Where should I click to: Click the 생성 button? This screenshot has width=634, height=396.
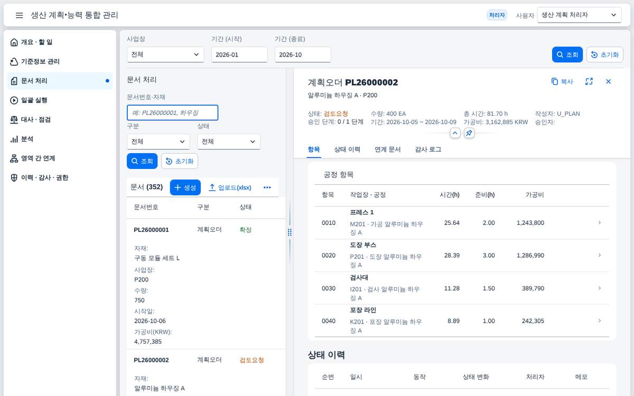pos(185,187)
